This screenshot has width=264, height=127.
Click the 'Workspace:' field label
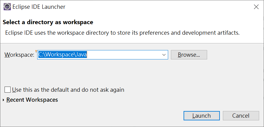click(x=19, y=55)
